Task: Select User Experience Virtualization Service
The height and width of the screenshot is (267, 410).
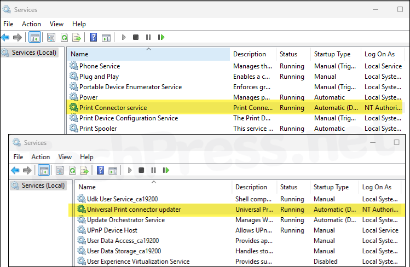Action: pyautogui.click(x=238, y=262)
